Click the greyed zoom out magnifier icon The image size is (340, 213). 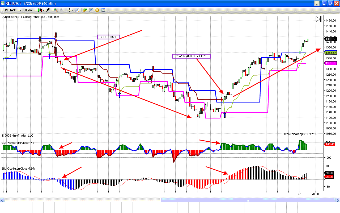click(x=61, y=10)
